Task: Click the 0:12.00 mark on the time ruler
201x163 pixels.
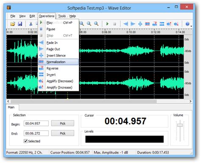Action: pyautogui.click(x=156, y=32)
